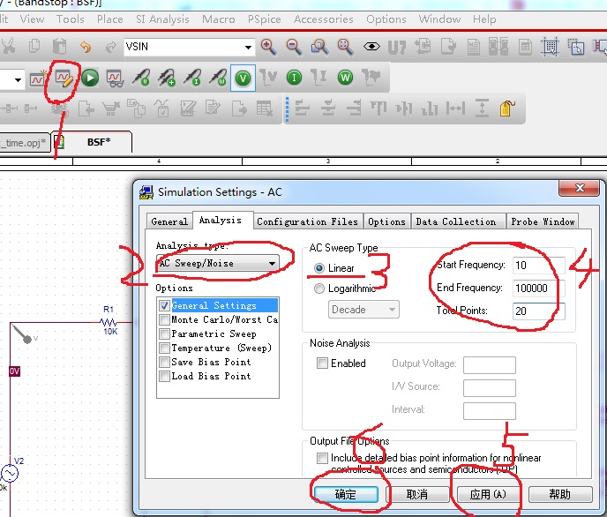Place the power dissipation probe marker
607x517 pixels.
(218, 78)
